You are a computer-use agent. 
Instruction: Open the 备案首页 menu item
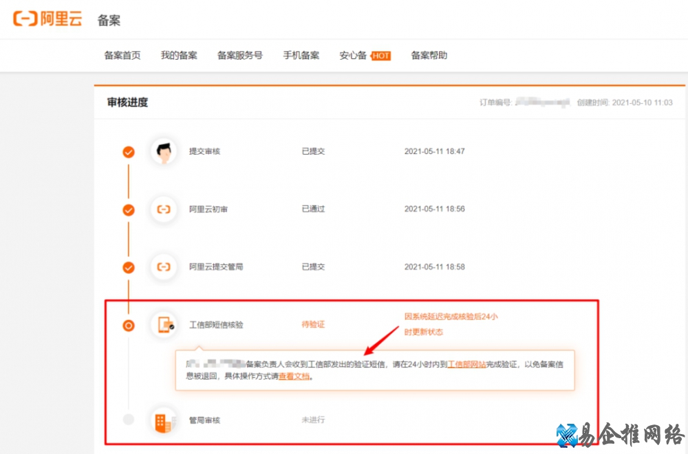point(122,56)
